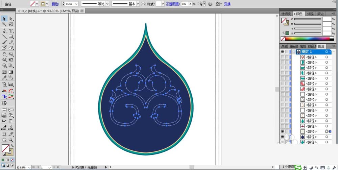
Task: Select the Rotate tool
Action: [x=4, y=54]
